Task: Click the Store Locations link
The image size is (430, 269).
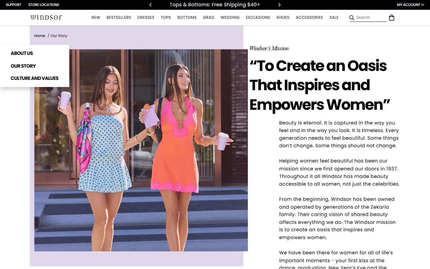Action: 44,5
